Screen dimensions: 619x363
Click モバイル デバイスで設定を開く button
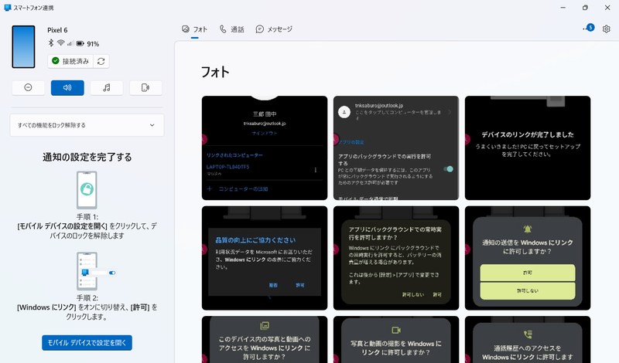pos(87,342)
